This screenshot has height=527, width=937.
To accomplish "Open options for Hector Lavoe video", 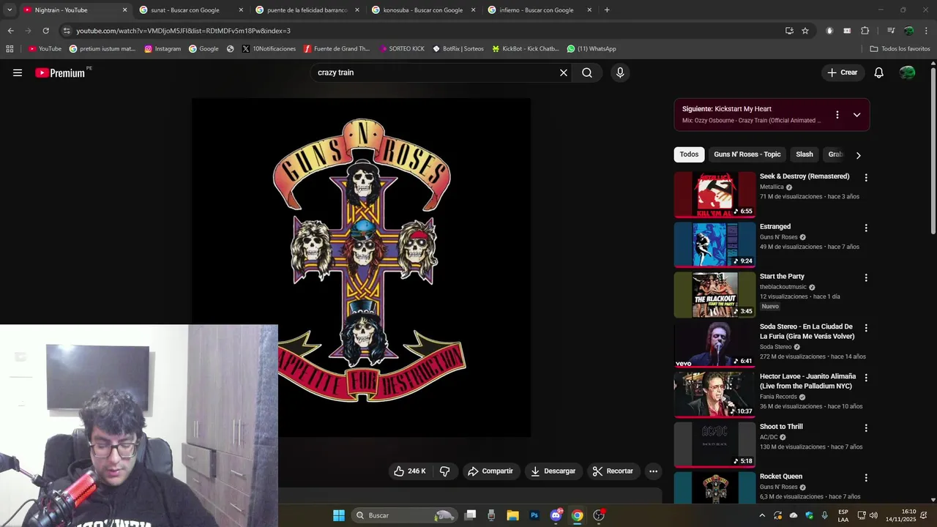I will click(x=866, y=378).
